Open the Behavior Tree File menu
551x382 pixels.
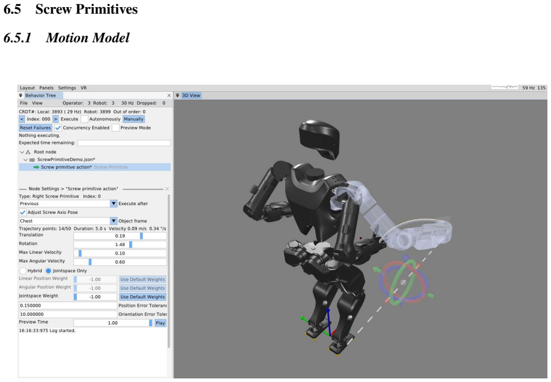tap(24, 103)
